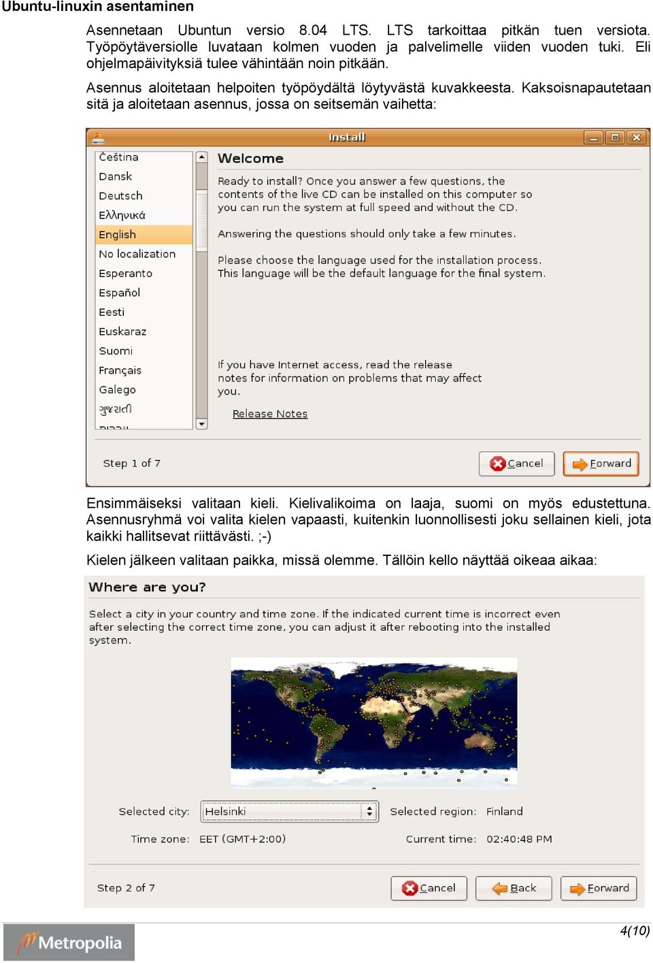Click the Finland selected region value
This screenshot has height=963, width=653.
tap(505, 811)
